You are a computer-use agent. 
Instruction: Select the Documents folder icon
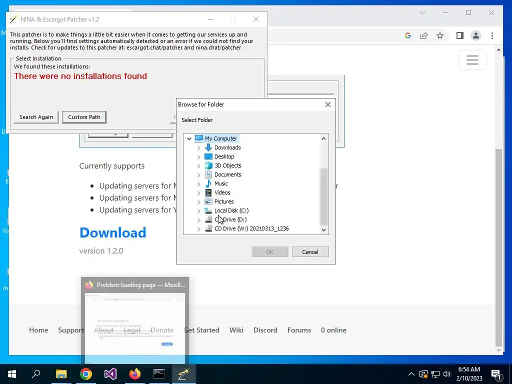pos(208,174)
